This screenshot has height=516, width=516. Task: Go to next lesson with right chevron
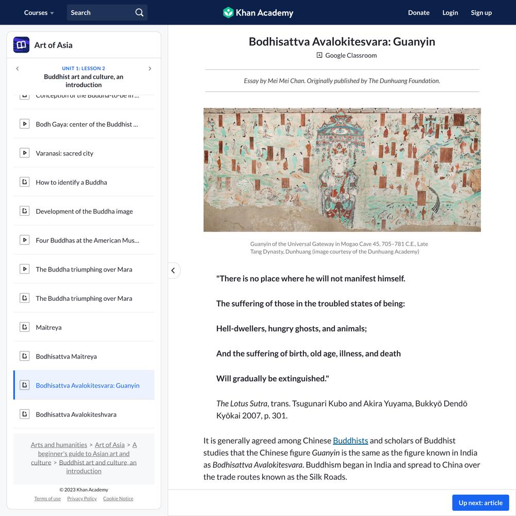(x=150, y=69)
